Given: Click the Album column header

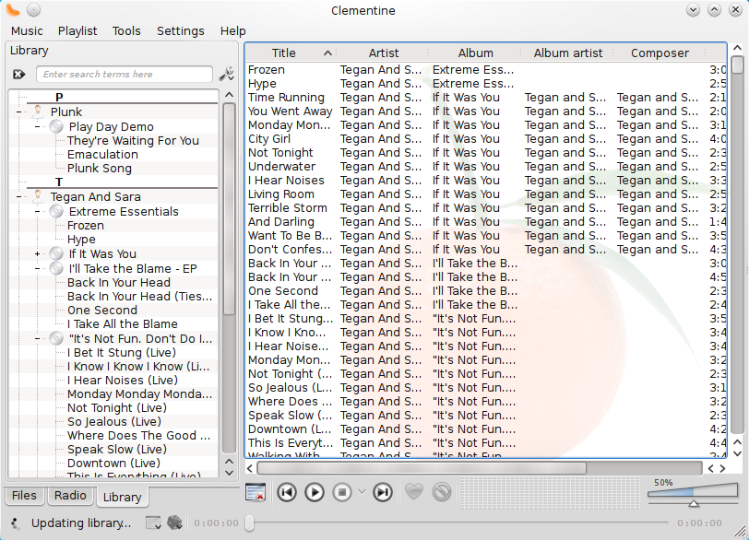Looking at the screenshot, I should [476, 53].
